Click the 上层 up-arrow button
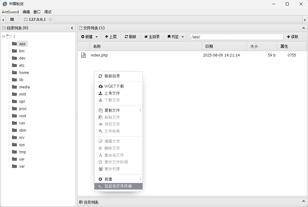 tap(111, 37)
